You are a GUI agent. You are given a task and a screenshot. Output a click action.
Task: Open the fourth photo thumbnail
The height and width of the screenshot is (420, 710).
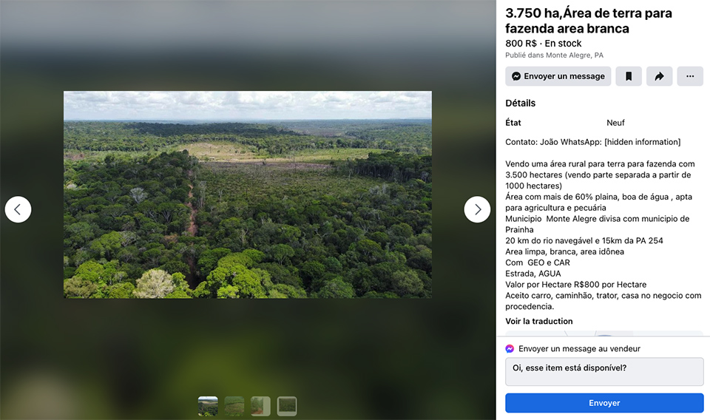286,406
